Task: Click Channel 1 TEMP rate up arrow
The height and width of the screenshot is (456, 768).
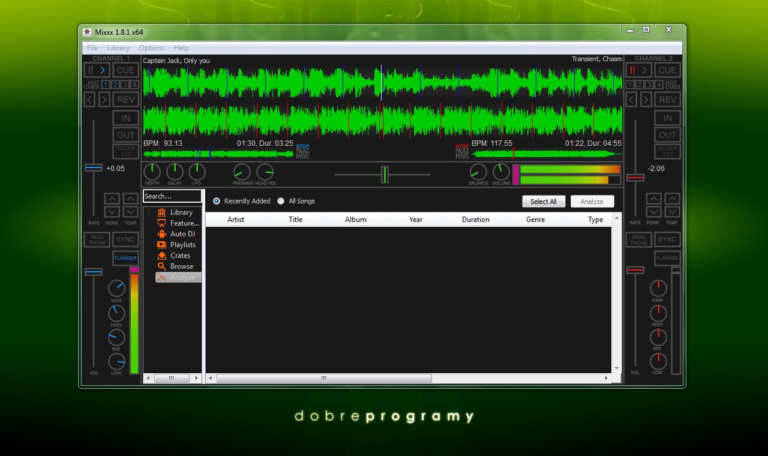Action: [x=131, y=199]
